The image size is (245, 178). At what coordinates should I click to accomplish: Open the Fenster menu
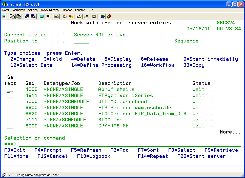coord(80,10)
